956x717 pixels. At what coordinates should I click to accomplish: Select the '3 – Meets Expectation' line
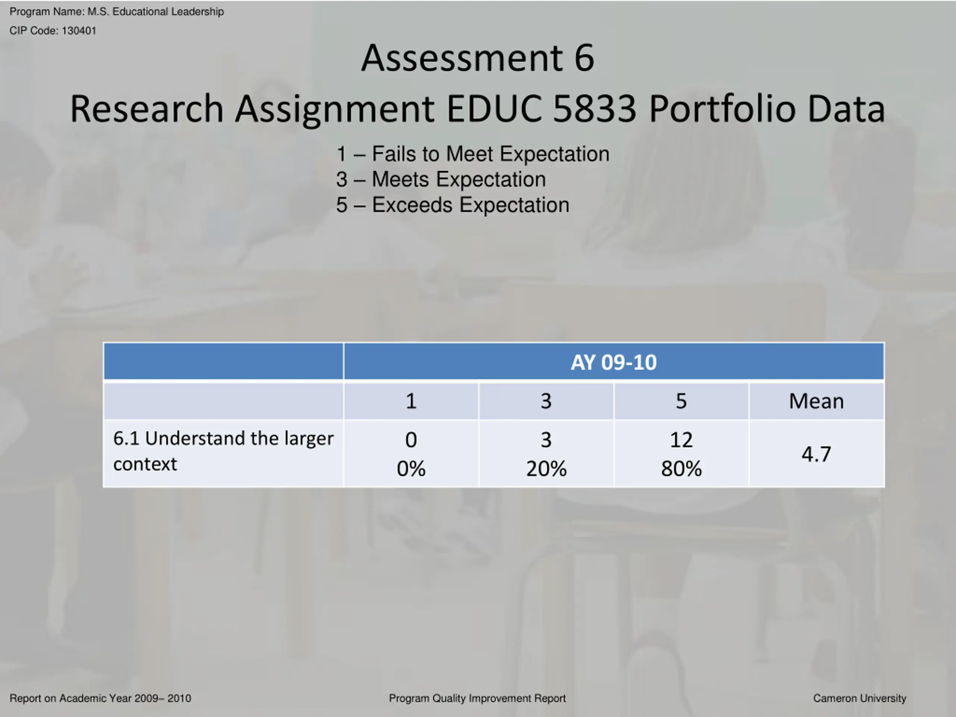(x=441, y=179)
